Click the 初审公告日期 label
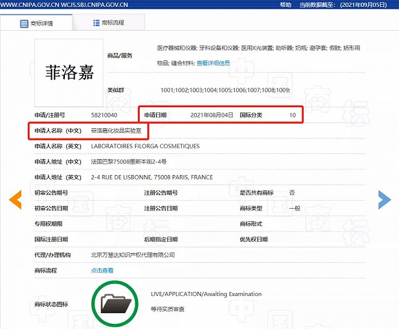The height and width of the screenshot is (329, 399). coord(51,208)
